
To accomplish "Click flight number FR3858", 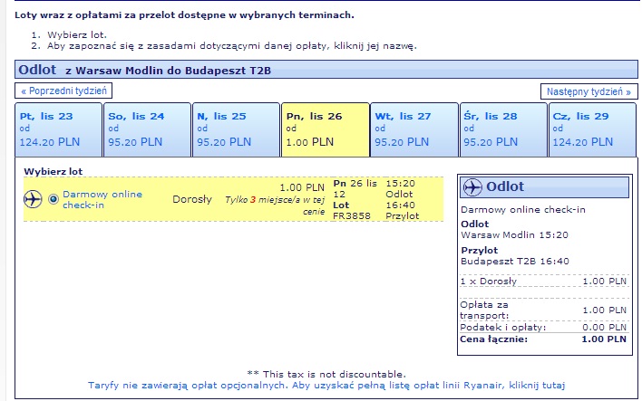I will click(351, 215).
